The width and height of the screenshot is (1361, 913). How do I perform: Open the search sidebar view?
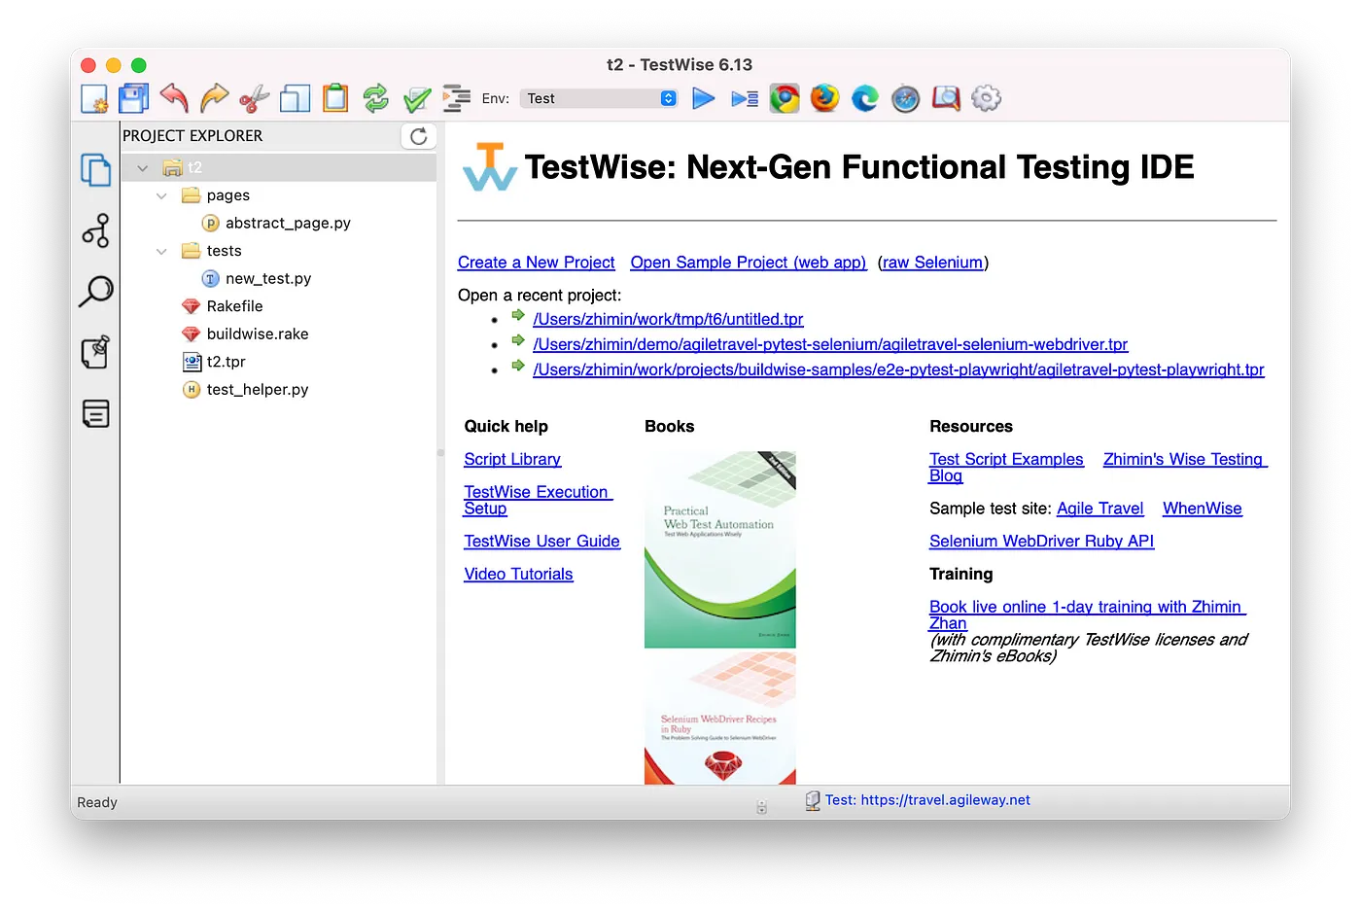[x=95, y=291]
